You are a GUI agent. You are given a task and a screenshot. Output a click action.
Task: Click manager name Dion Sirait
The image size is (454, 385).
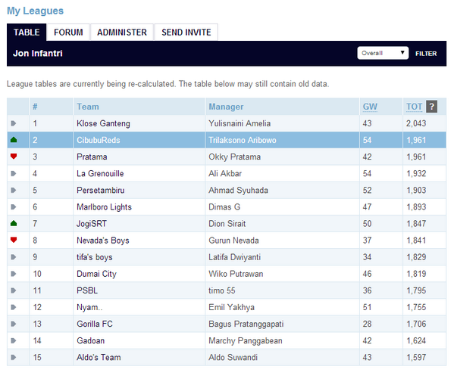click(227, 224)
